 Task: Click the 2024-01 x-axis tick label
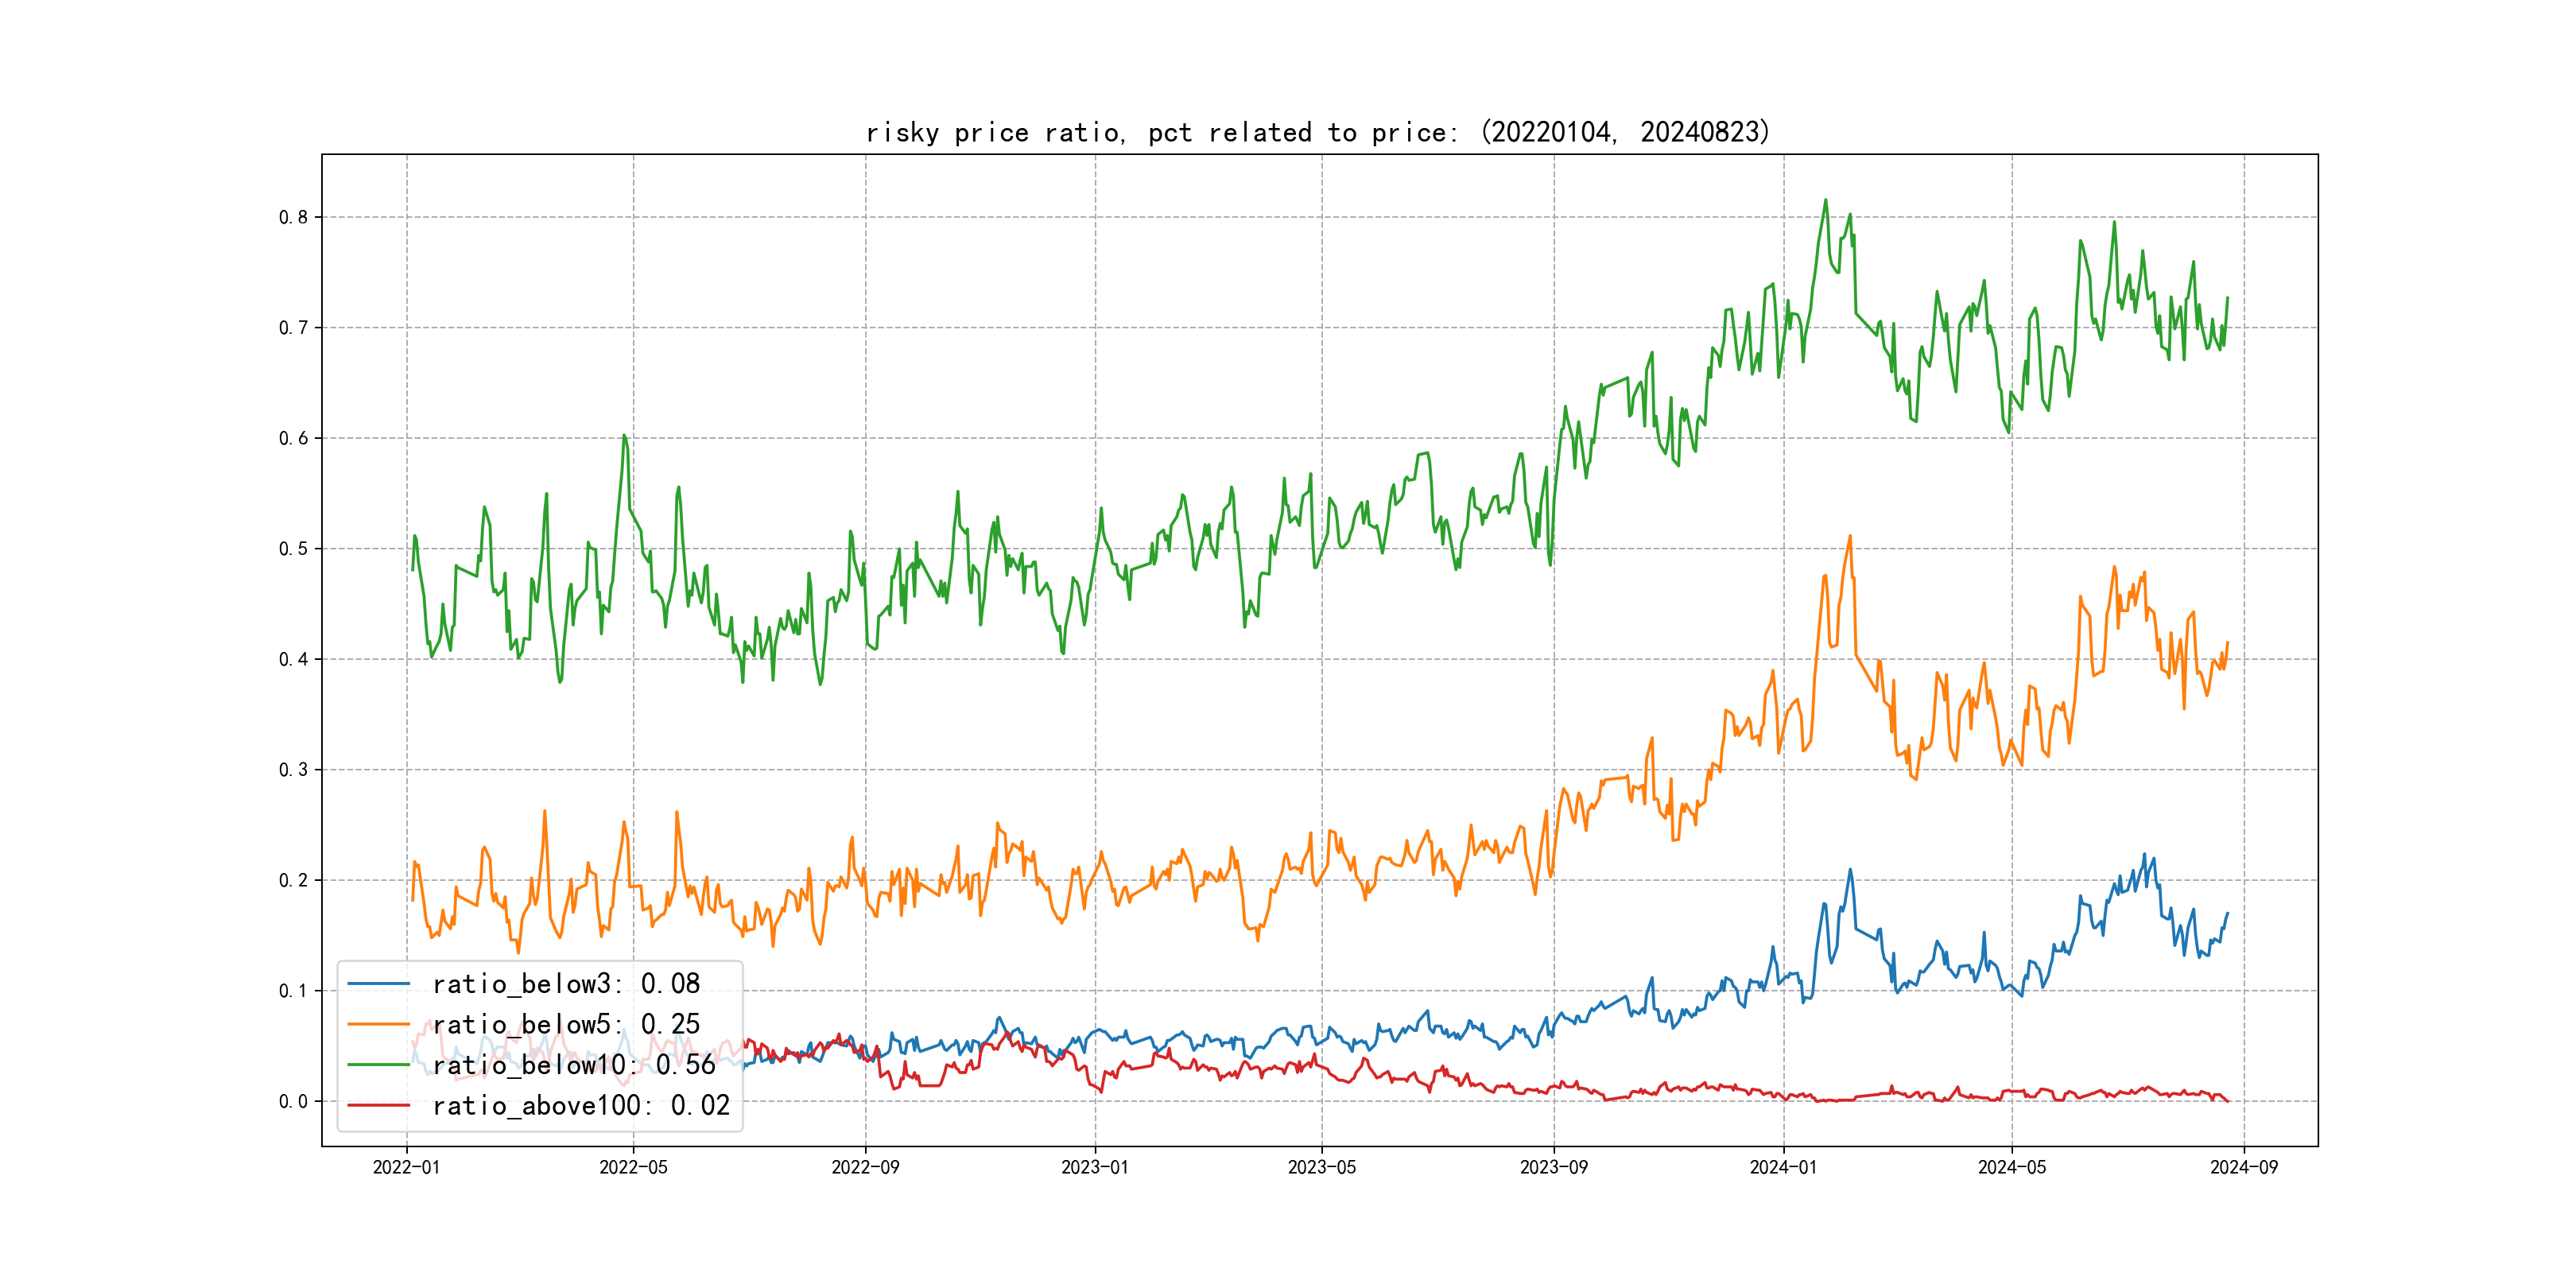point(1783,1167)
